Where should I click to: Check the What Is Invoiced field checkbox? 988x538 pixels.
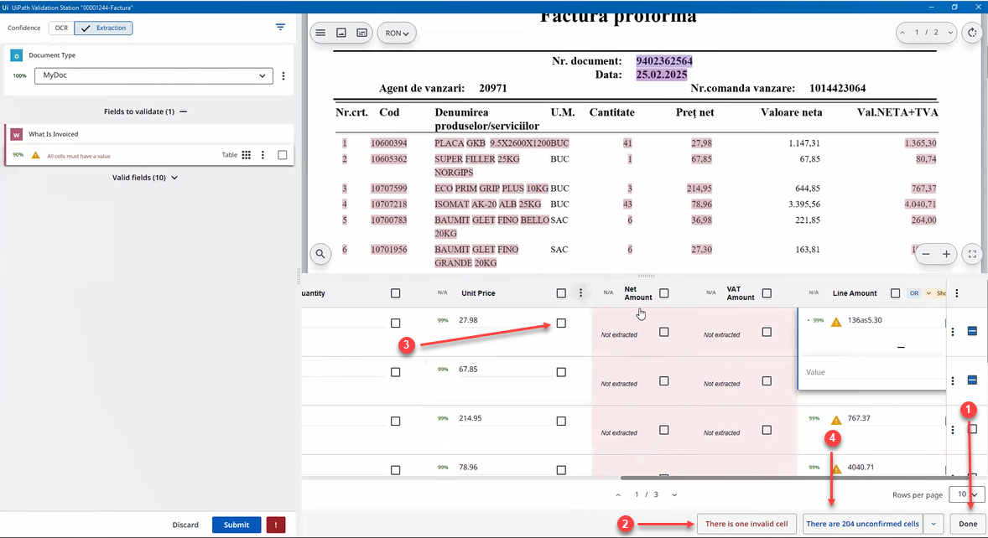point(283,155)
